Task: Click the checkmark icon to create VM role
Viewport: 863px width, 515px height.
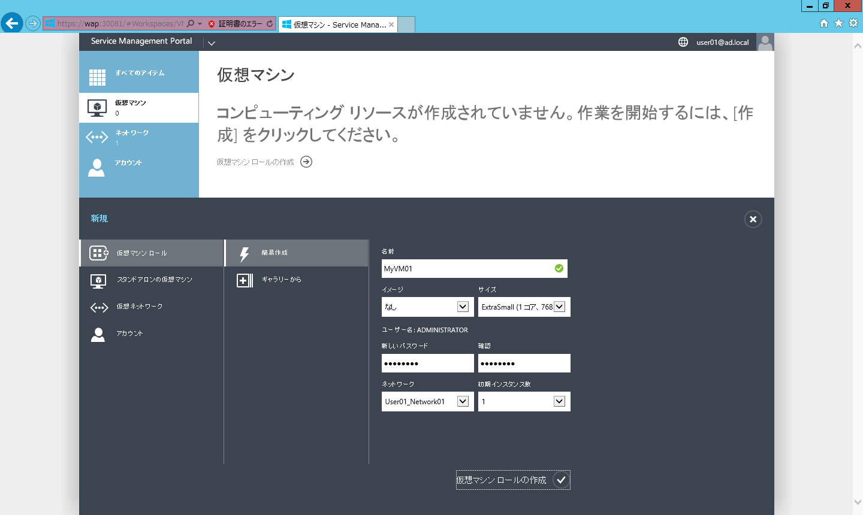Action: point(561,480)
